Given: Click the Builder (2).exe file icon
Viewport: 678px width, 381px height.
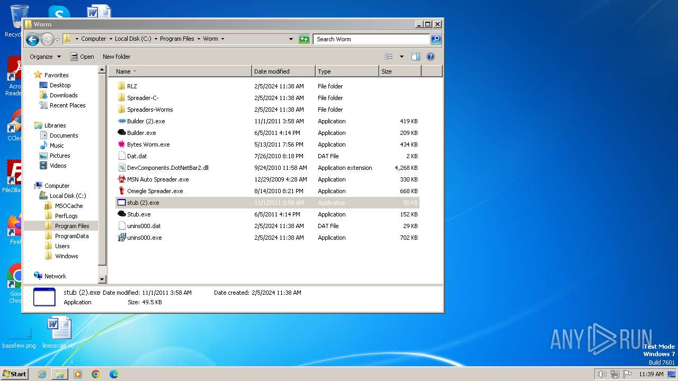Looking at the screenshot, I should pyautogui.click(x=121, y=121).
